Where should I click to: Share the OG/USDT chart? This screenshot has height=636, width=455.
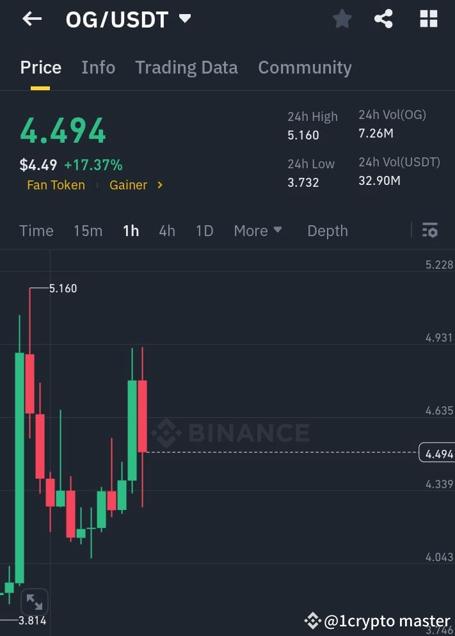(x=383, y=19)
